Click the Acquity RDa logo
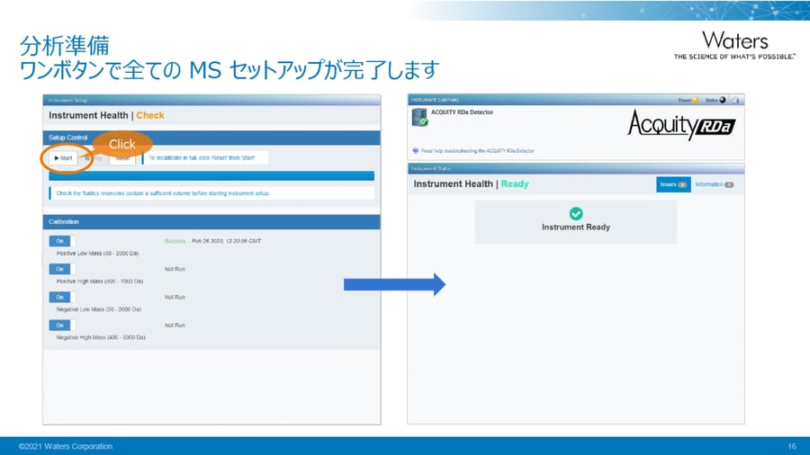 681,124
